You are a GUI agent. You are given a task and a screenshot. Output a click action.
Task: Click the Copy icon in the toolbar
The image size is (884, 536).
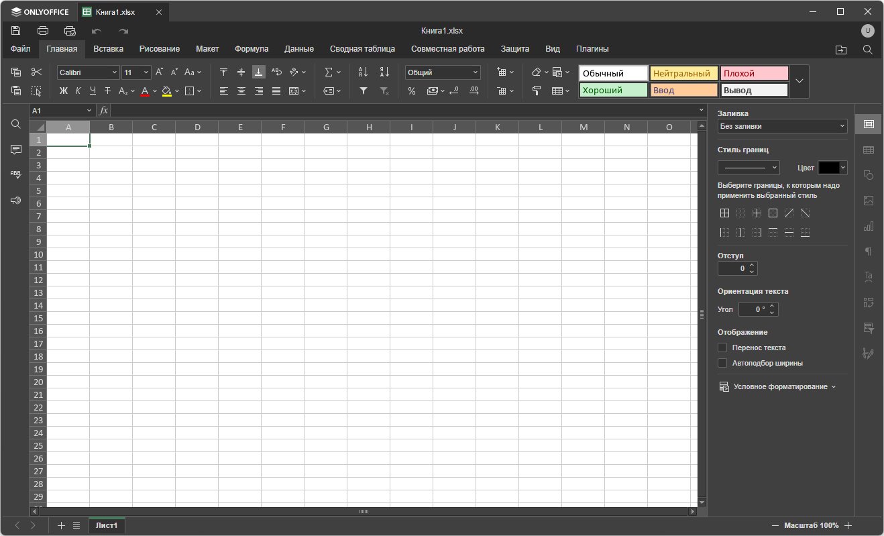[17, 72]
